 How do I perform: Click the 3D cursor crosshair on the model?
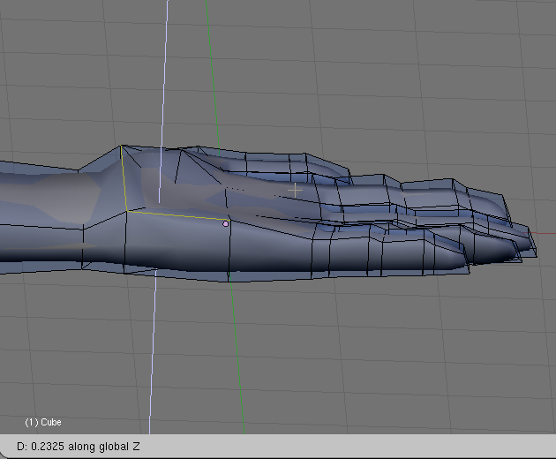point(295,191)
